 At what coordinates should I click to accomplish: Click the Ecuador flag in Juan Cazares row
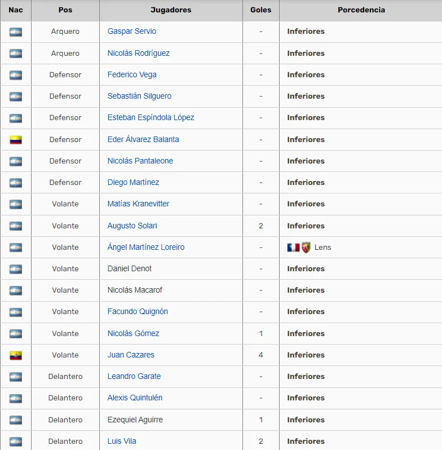[x=16, y=355]
